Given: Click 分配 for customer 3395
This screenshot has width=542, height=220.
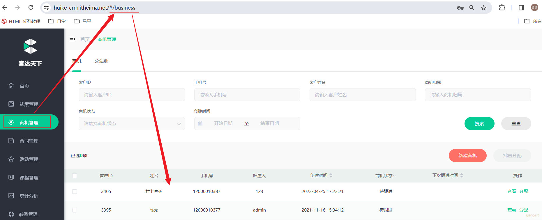Looking at the screenshot, I should 524,210.
